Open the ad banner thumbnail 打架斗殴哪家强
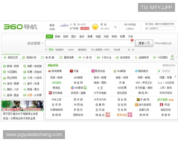This screenshot has height=142, width=178. pos(22,106)
